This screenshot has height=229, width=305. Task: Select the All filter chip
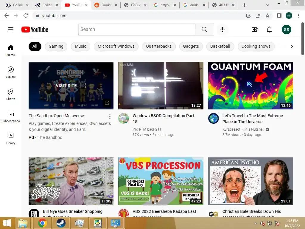coord(35,46)
